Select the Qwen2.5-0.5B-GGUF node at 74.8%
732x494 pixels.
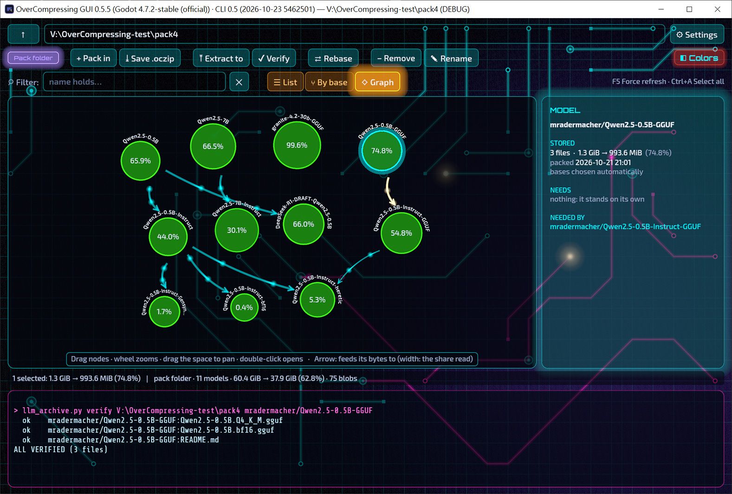[x=382, y=151]
